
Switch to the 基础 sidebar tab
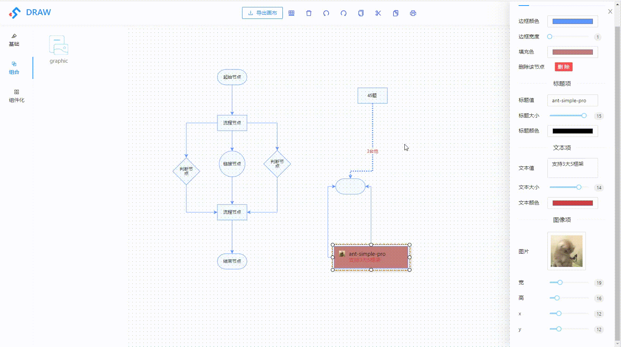(14, 39)
